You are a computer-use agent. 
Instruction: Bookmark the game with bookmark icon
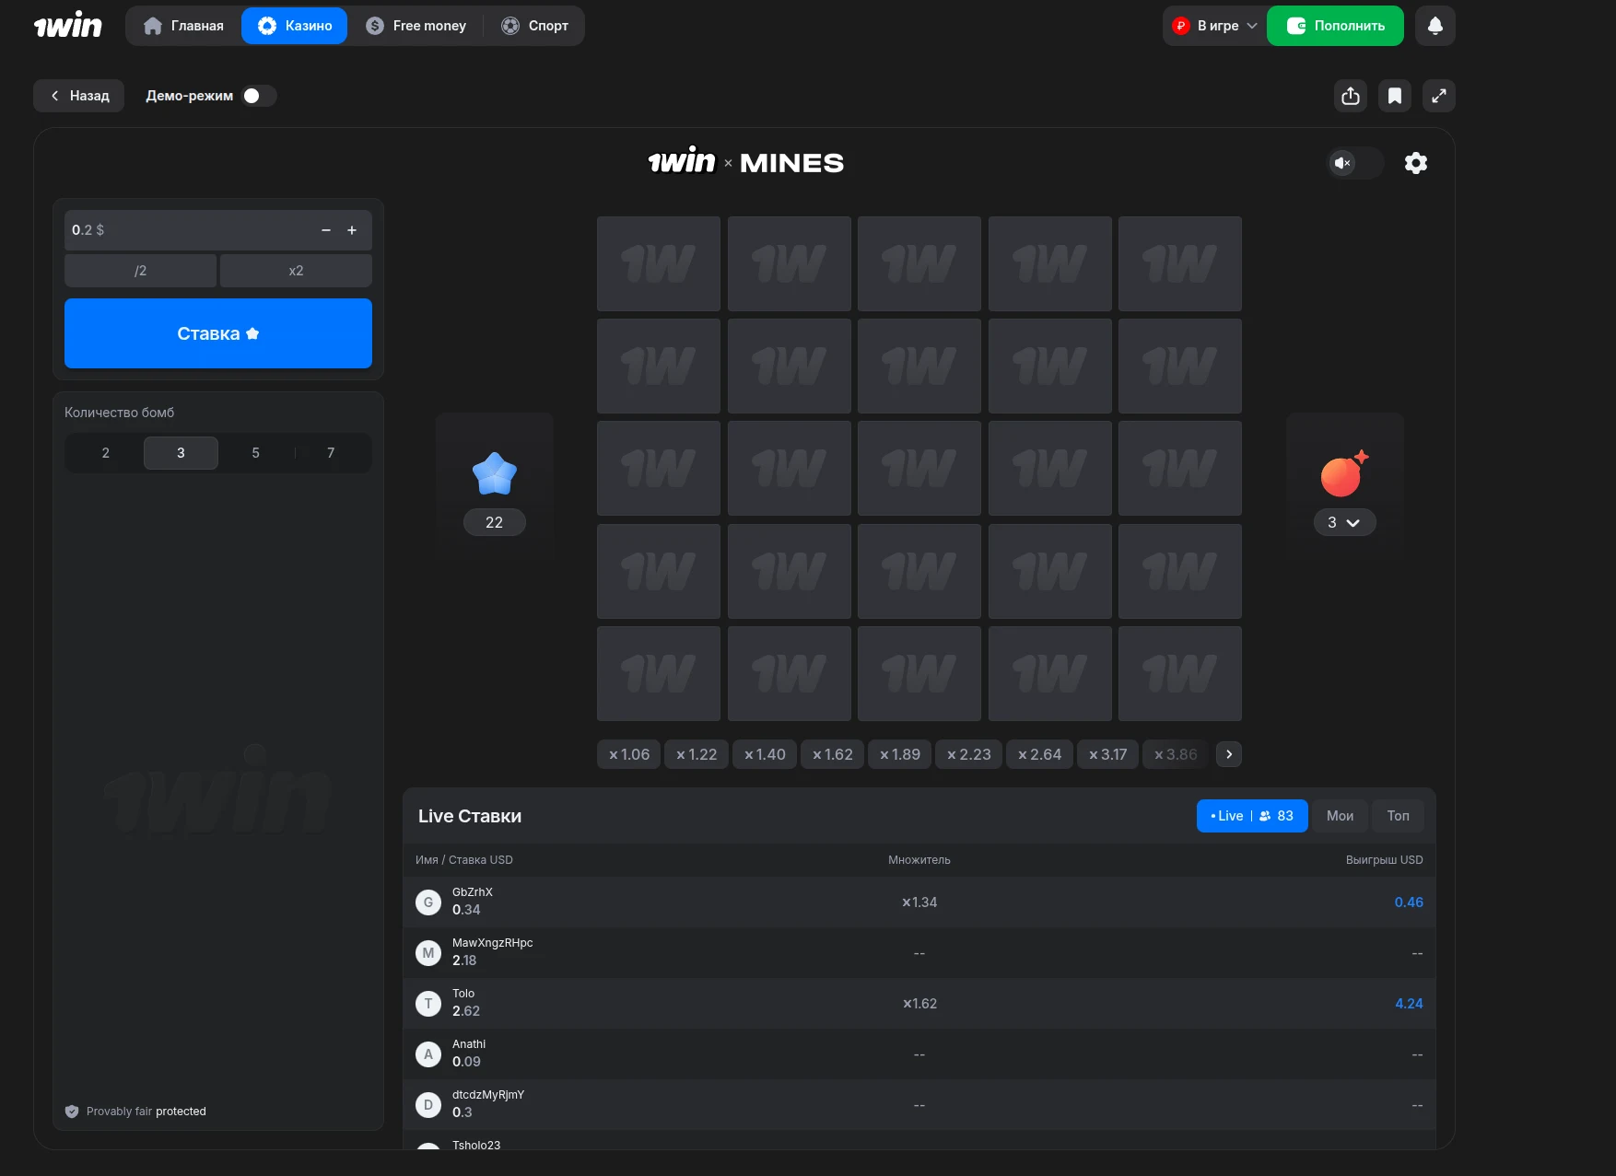click(1395, 96)
